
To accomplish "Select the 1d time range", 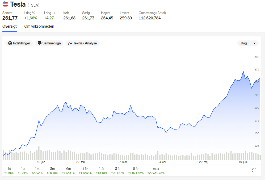I will coord(9,171).
